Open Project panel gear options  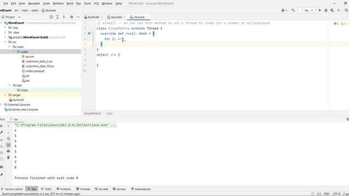tap(71, 17)
